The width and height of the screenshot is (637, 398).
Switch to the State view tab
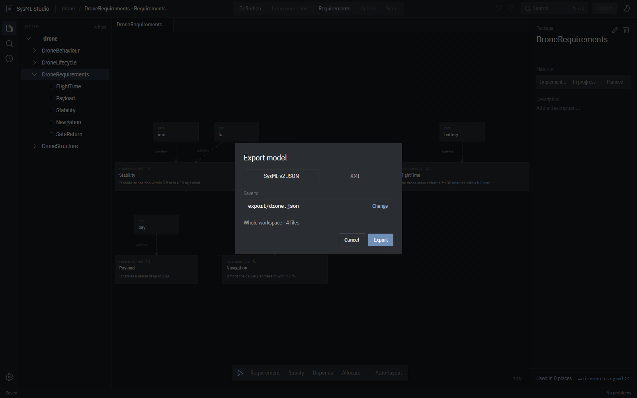tap(392, 8)
